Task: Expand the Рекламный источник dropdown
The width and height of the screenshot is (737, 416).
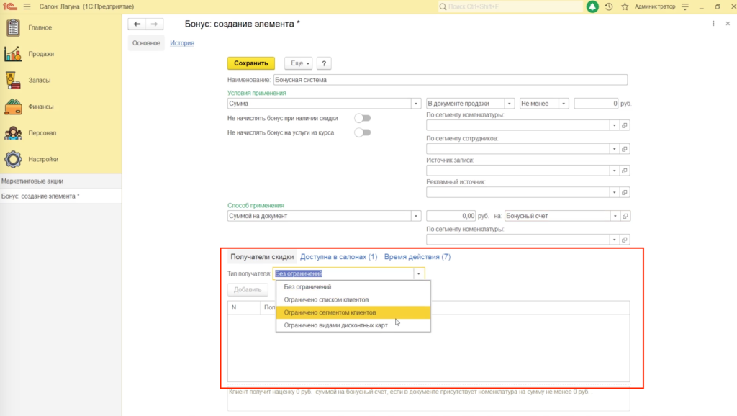Action: coord(615,192)
